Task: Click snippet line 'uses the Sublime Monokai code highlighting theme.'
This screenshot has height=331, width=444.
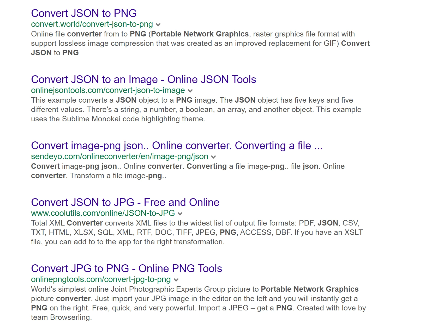Action: [118, 119]
